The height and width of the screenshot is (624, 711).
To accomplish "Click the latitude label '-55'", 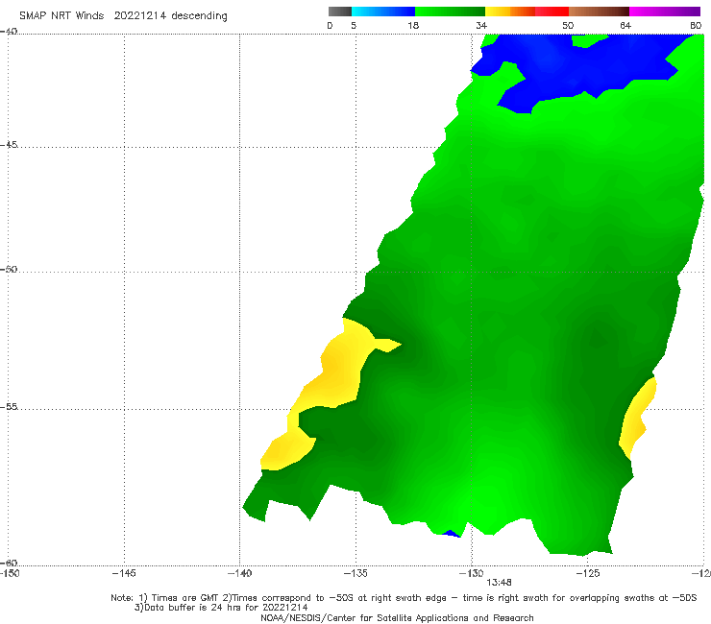I will (9, 406).
